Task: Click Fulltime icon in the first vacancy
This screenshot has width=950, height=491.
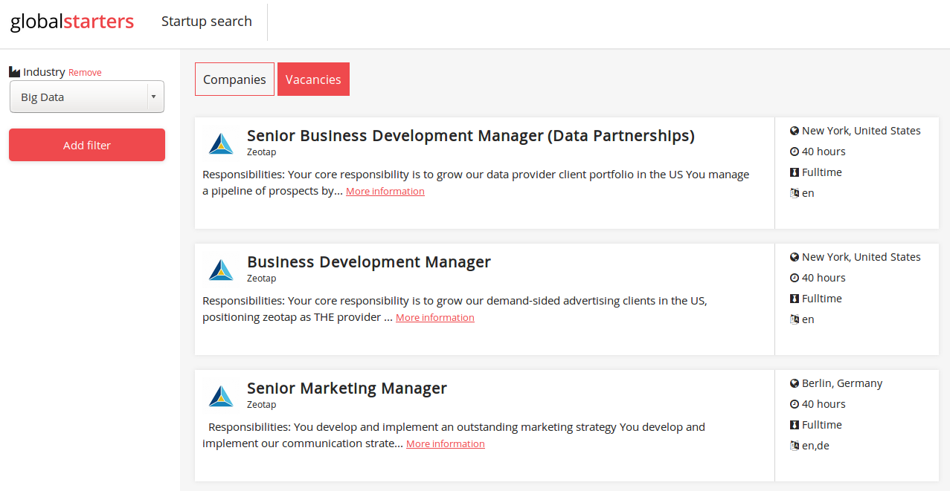Action: [795, 172]
